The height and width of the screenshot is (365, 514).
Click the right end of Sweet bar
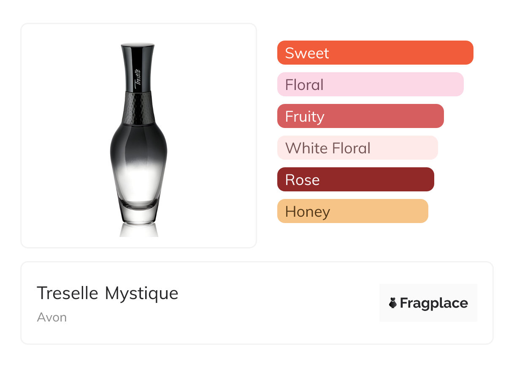click(x=466, y=53)
